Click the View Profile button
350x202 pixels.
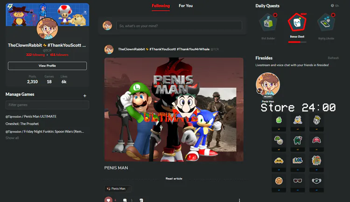[47, 66]
